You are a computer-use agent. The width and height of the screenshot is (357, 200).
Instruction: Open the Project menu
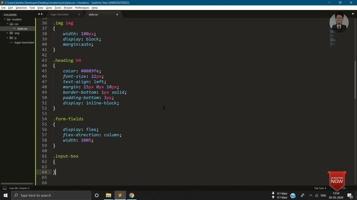pyautogui.click(x=68, y=8)
